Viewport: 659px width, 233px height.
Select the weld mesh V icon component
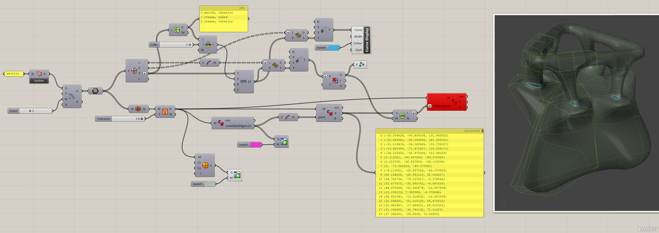tap(165, 112)
